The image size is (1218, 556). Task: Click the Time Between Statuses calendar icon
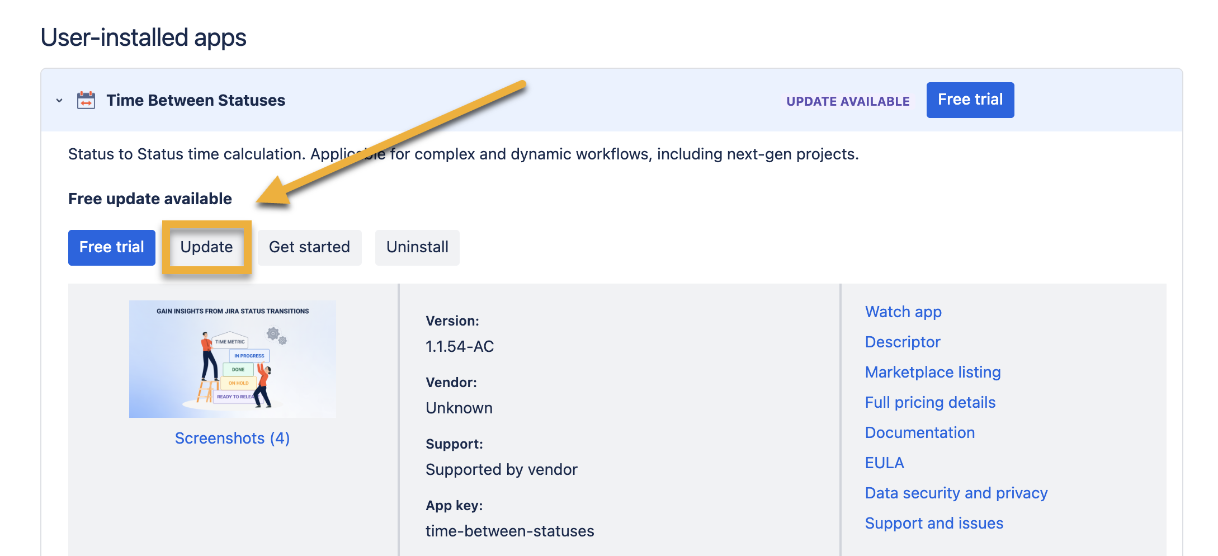click(86, 101)
